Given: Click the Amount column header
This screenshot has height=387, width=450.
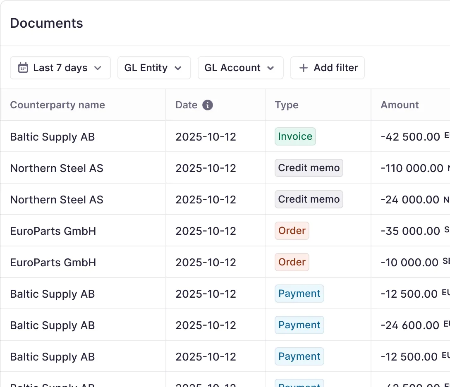Looking at the screenshot, I should [x=400, y=105].
